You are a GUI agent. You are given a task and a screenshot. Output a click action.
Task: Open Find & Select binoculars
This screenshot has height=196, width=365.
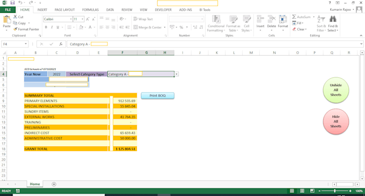(333, 24)
